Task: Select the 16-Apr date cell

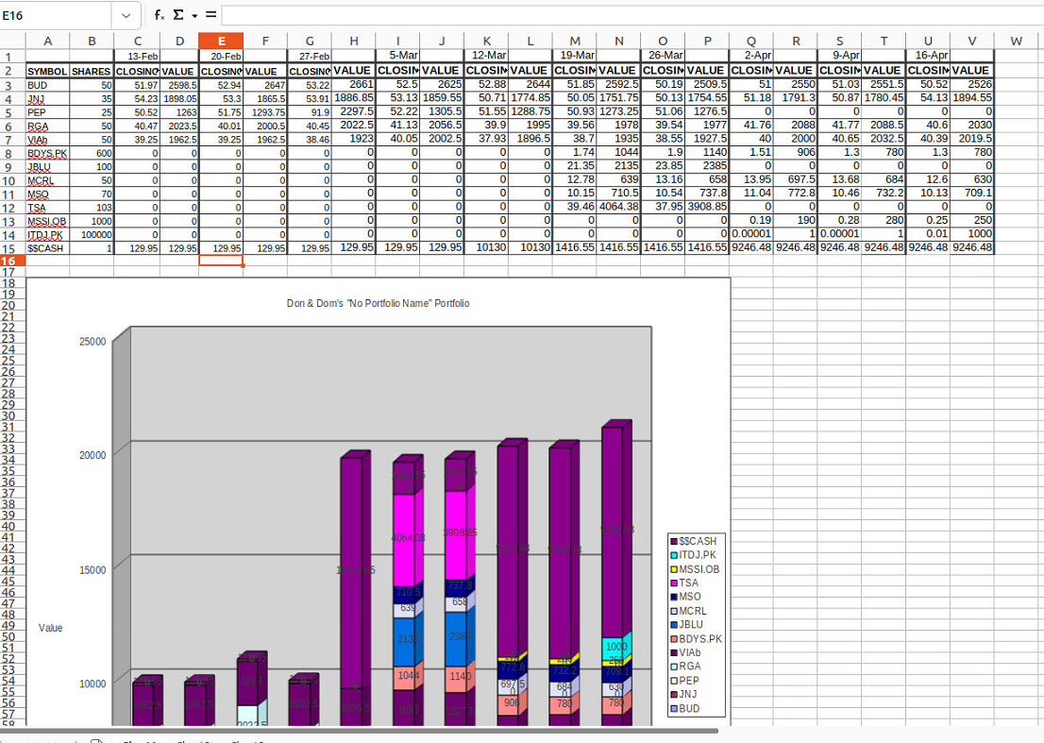Action: 928,56
